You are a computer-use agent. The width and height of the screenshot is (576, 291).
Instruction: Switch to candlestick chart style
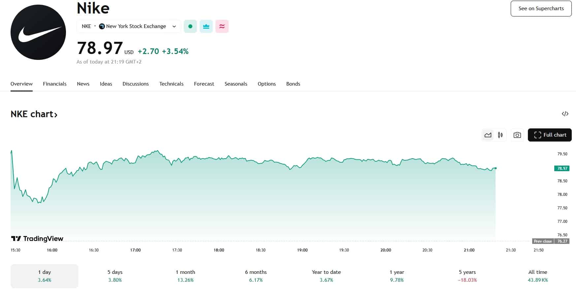[x=500, y=135]
